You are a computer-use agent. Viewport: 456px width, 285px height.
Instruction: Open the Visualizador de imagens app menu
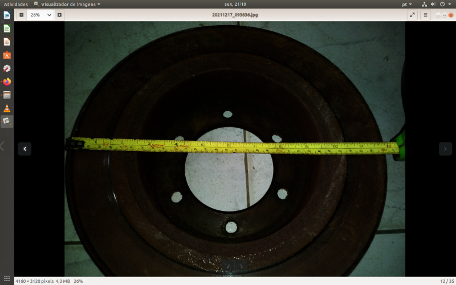67,4
